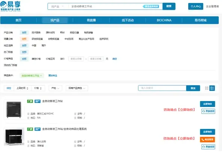
Task: Open the first product thumbnail image
Action: point(14,110)
